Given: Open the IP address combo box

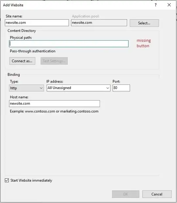Looking at the screenshot, I should coord(78,88).
